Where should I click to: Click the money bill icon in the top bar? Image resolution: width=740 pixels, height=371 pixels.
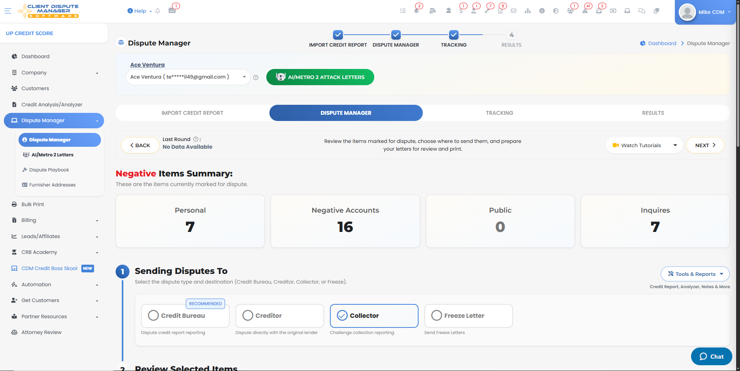613,11
